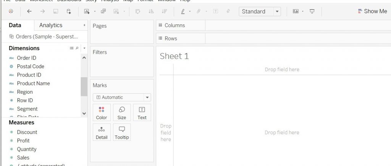Open the Show Me panel
Viewport: 391px width, 166px height.
coord(372,11)
